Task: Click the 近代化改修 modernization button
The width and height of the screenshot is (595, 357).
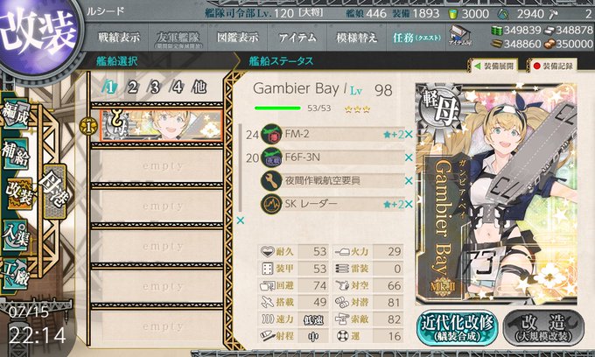Action: 458,328
